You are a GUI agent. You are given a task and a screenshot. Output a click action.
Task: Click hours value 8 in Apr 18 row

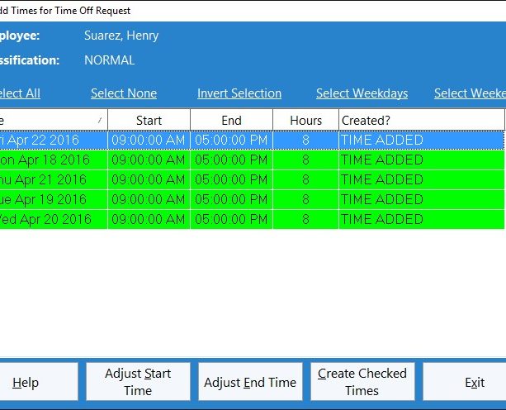point(305,160)
